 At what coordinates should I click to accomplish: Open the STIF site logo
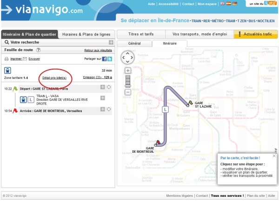(x=270, y=3)
